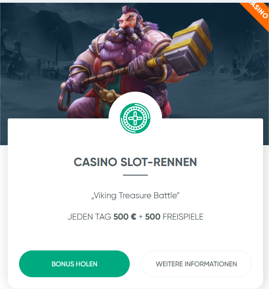Get the bonus with BONUS HOLEN

point(74,264)
